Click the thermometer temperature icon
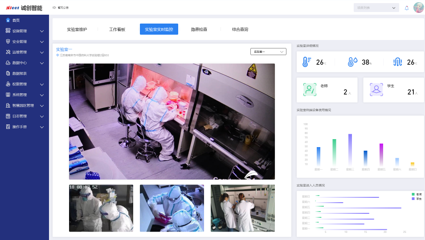The height and width of the screenshot is (240, 425). pos(306,62)
